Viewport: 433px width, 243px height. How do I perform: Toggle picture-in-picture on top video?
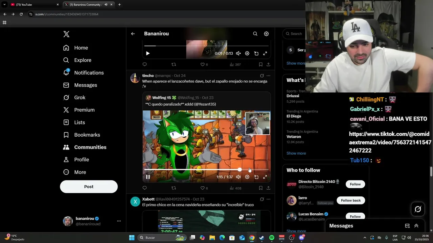click(256, 53)
